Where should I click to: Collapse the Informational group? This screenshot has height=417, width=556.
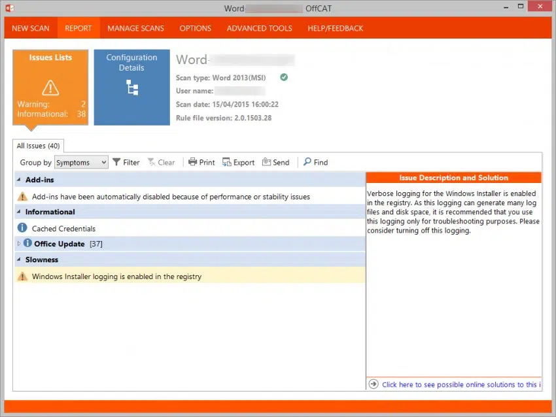[19, 212]
